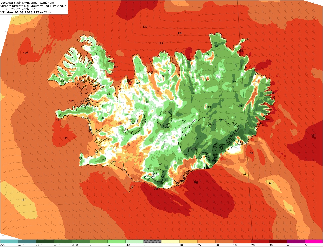Click the '14' value in the southeast sea
Screen dimensions: 323x247
point(270,183)
